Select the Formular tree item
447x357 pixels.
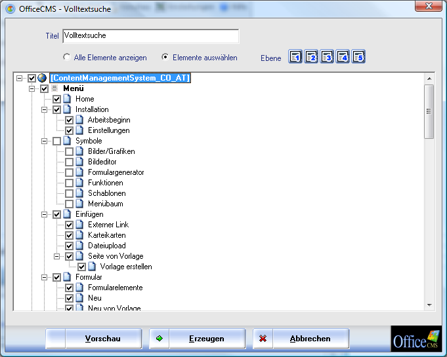89,277
